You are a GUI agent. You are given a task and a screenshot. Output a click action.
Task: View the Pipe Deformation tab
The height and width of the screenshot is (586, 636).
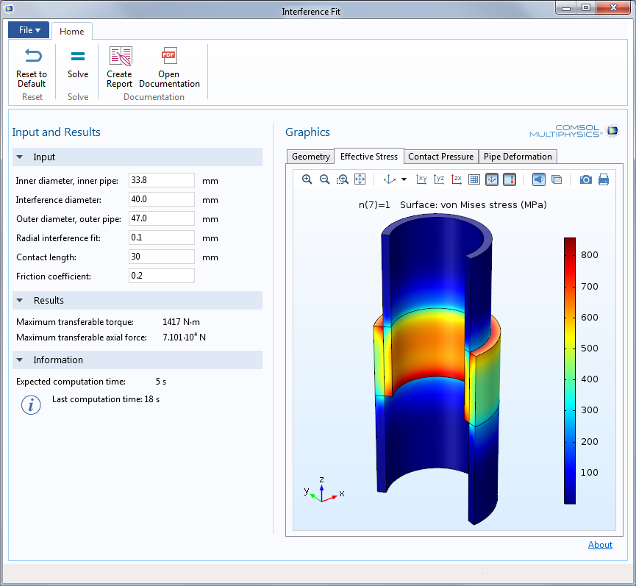pos(518,157)
